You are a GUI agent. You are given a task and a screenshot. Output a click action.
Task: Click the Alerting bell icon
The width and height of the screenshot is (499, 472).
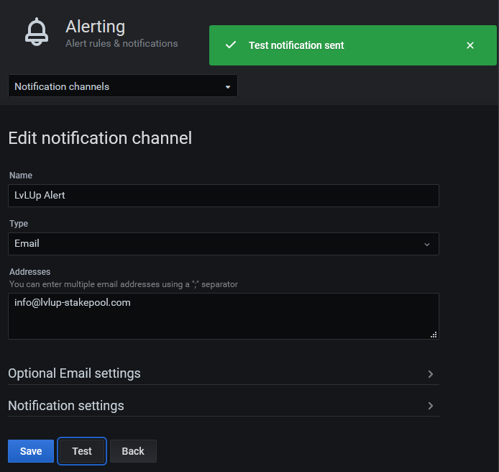coord(37,32)
